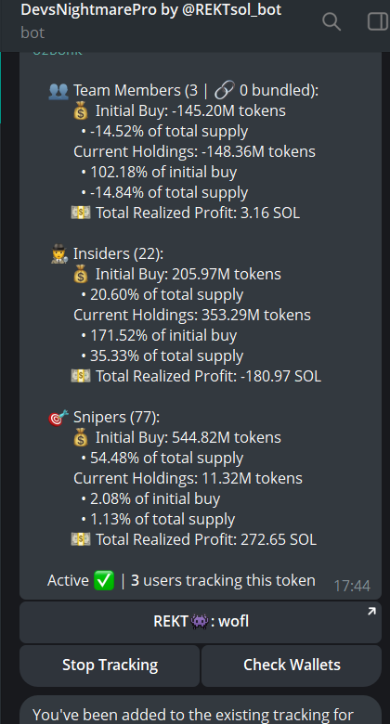Open DevsNightmarePro bot profile from header title

[x=151, y=9]
